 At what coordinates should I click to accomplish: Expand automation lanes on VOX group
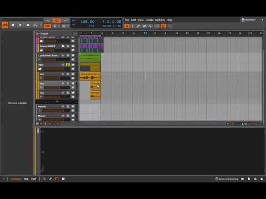coord(73,69)
